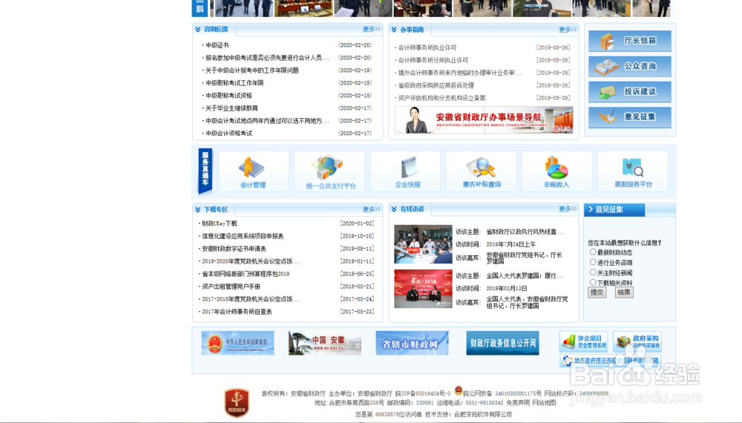Image resolution: width=742 pixels, height=423 pixels.
Task: Open interview topic 全国人大代表罗建国
Action: point(525,275)
